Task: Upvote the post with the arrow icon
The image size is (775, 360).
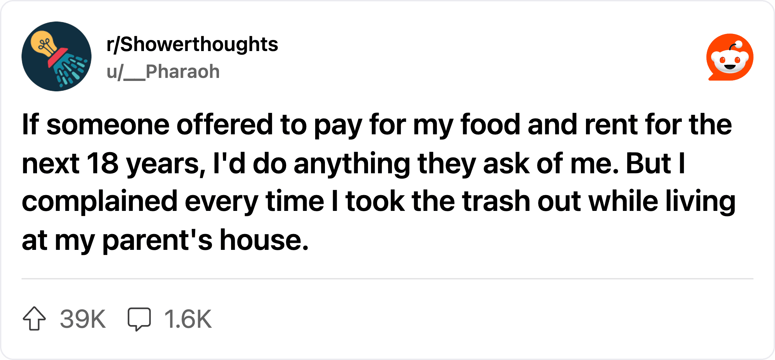Action: point(34,318)
